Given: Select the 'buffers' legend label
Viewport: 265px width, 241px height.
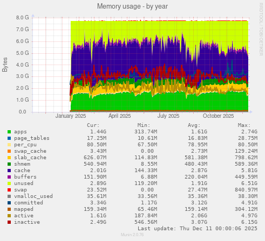Looking at the screenshot, I should point(25,177).
